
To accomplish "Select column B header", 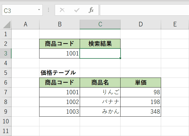I will [60, 24].
